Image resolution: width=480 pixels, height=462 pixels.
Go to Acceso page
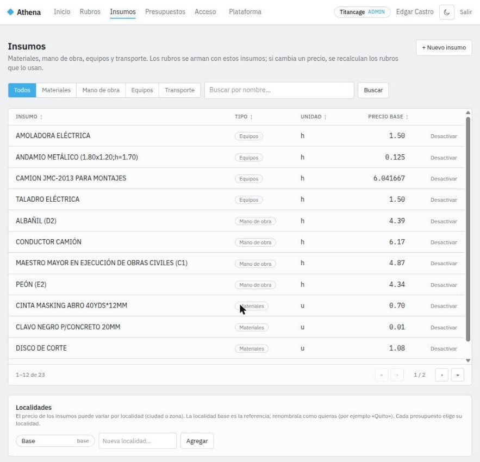click(x=205, y=11)
